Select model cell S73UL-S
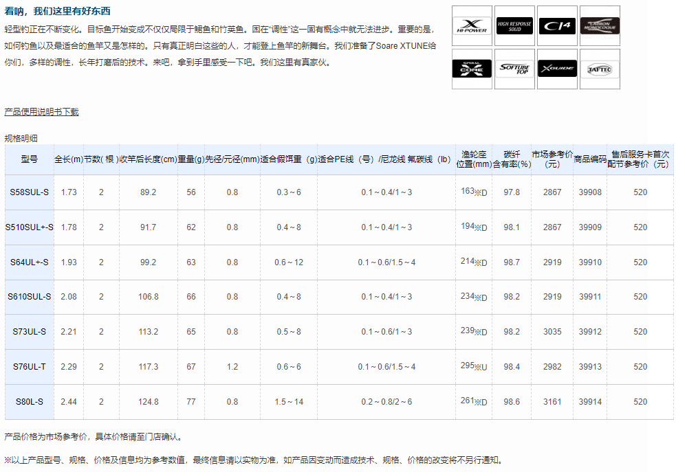This screenshot has width=676, height=472. (30, 332)
